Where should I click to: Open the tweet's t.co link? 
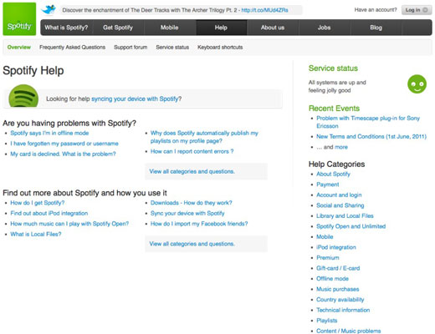pos(264,10)
